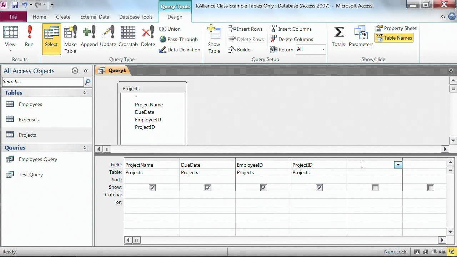Image resolution: width=457 pixels, height=257 pixels.
Task: Uncheck Show for the ProjectName column
Action: (152, 187)
